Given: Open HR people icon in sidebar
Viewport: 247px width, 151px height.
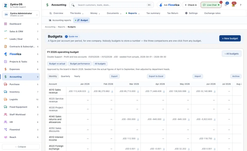Looking at the screenshot, I should point(5,122).
